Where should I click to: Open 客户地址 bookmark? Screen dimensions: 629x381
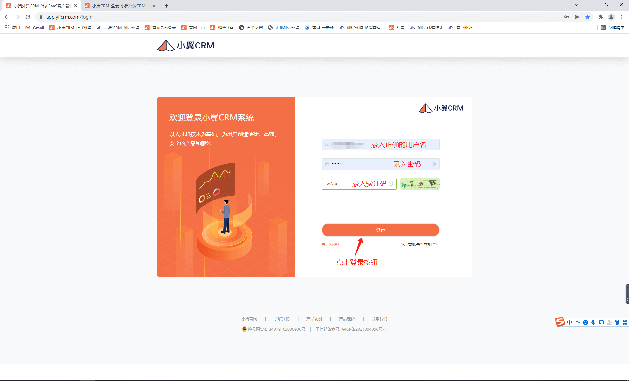[x=460, y=28]
